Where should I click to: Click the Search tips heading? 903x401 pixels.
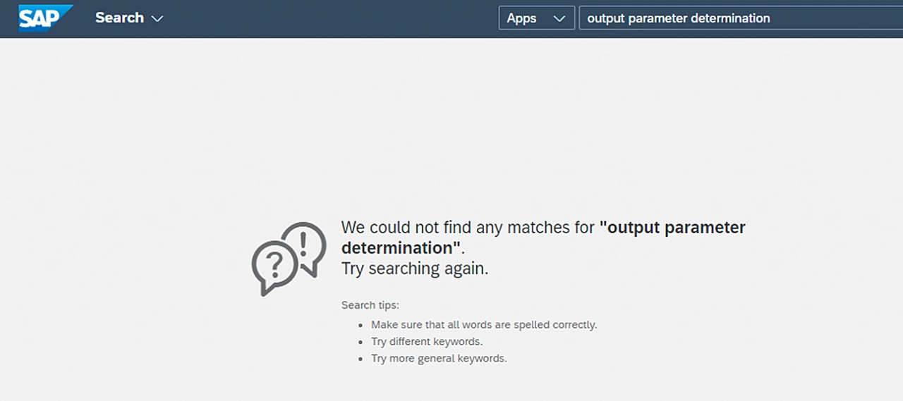(x=370, y=305)
